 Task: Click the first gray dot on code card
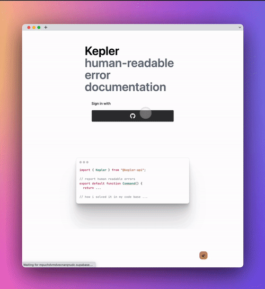pyautogui.click(x=81, y=162)
